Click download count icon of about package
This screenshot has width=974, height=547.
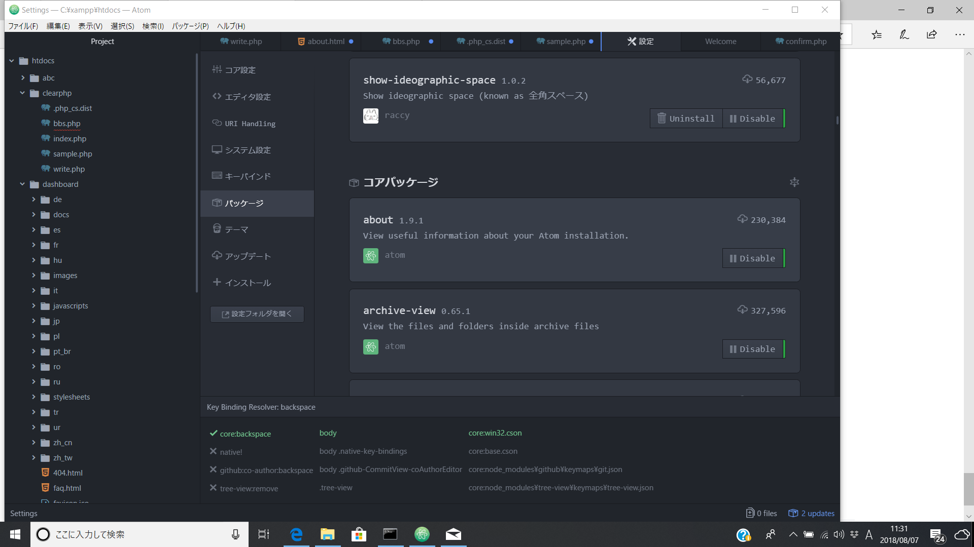point(742,219)
